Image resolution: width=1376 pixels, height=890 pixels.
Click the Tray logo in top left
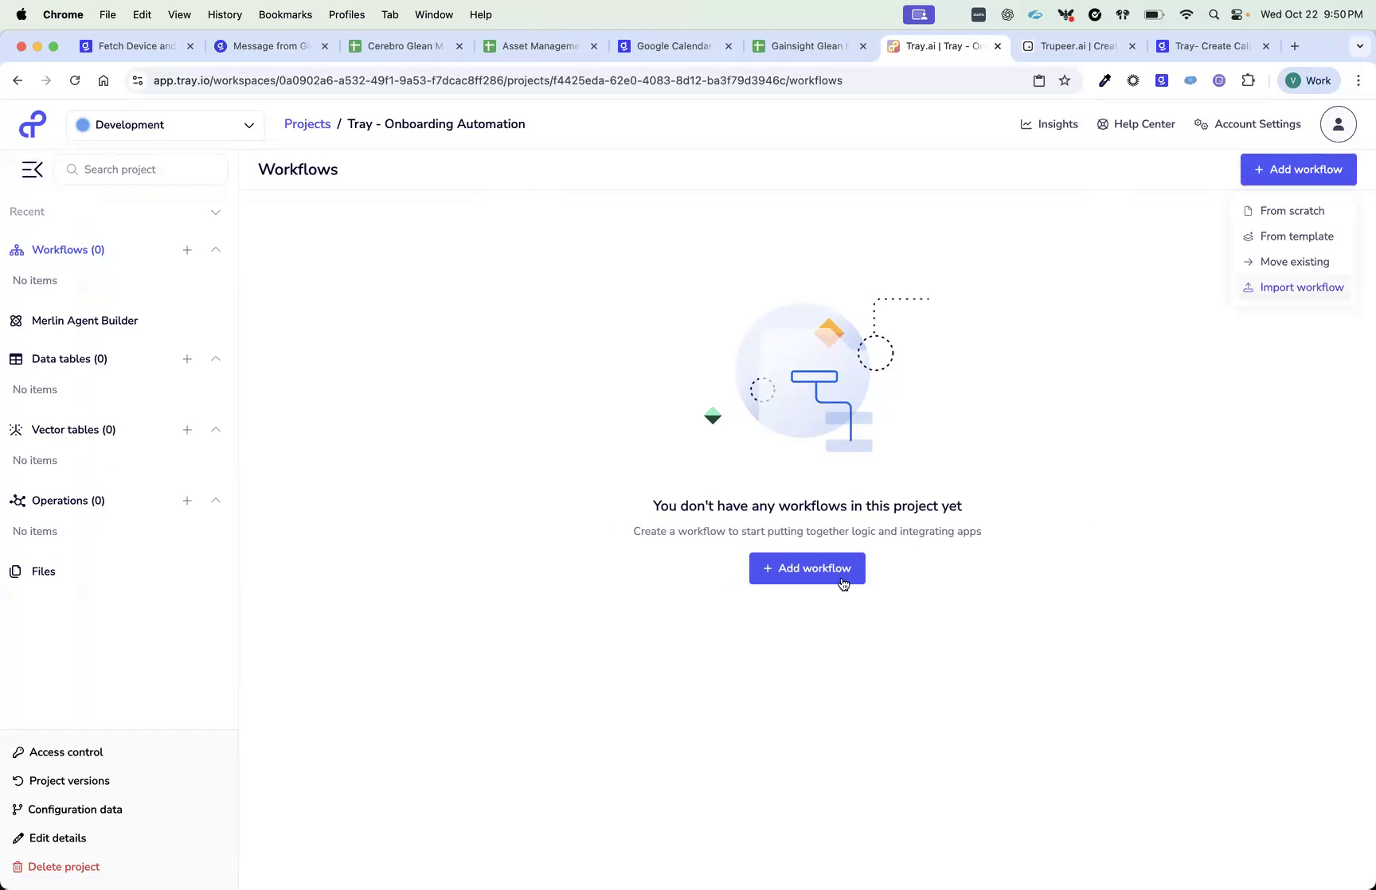coord(32,124)
